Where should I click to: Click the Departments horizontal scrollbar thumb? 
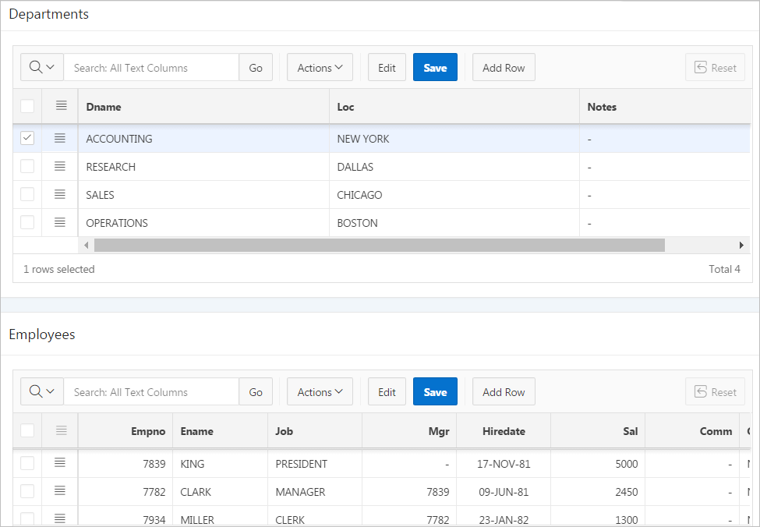point(379,245)
